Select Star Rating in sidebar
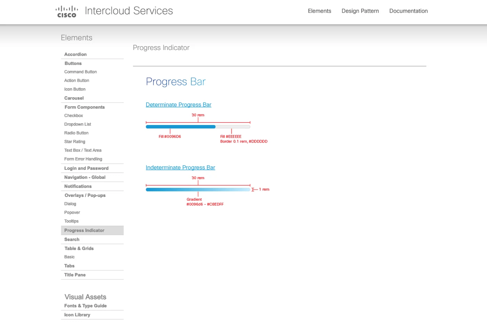 click(74, 142)
